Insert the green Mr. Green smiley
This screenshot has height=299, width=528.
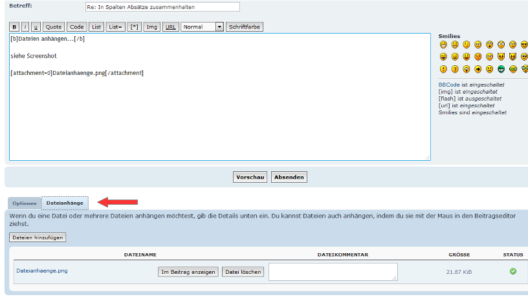(x=501, y=69)
